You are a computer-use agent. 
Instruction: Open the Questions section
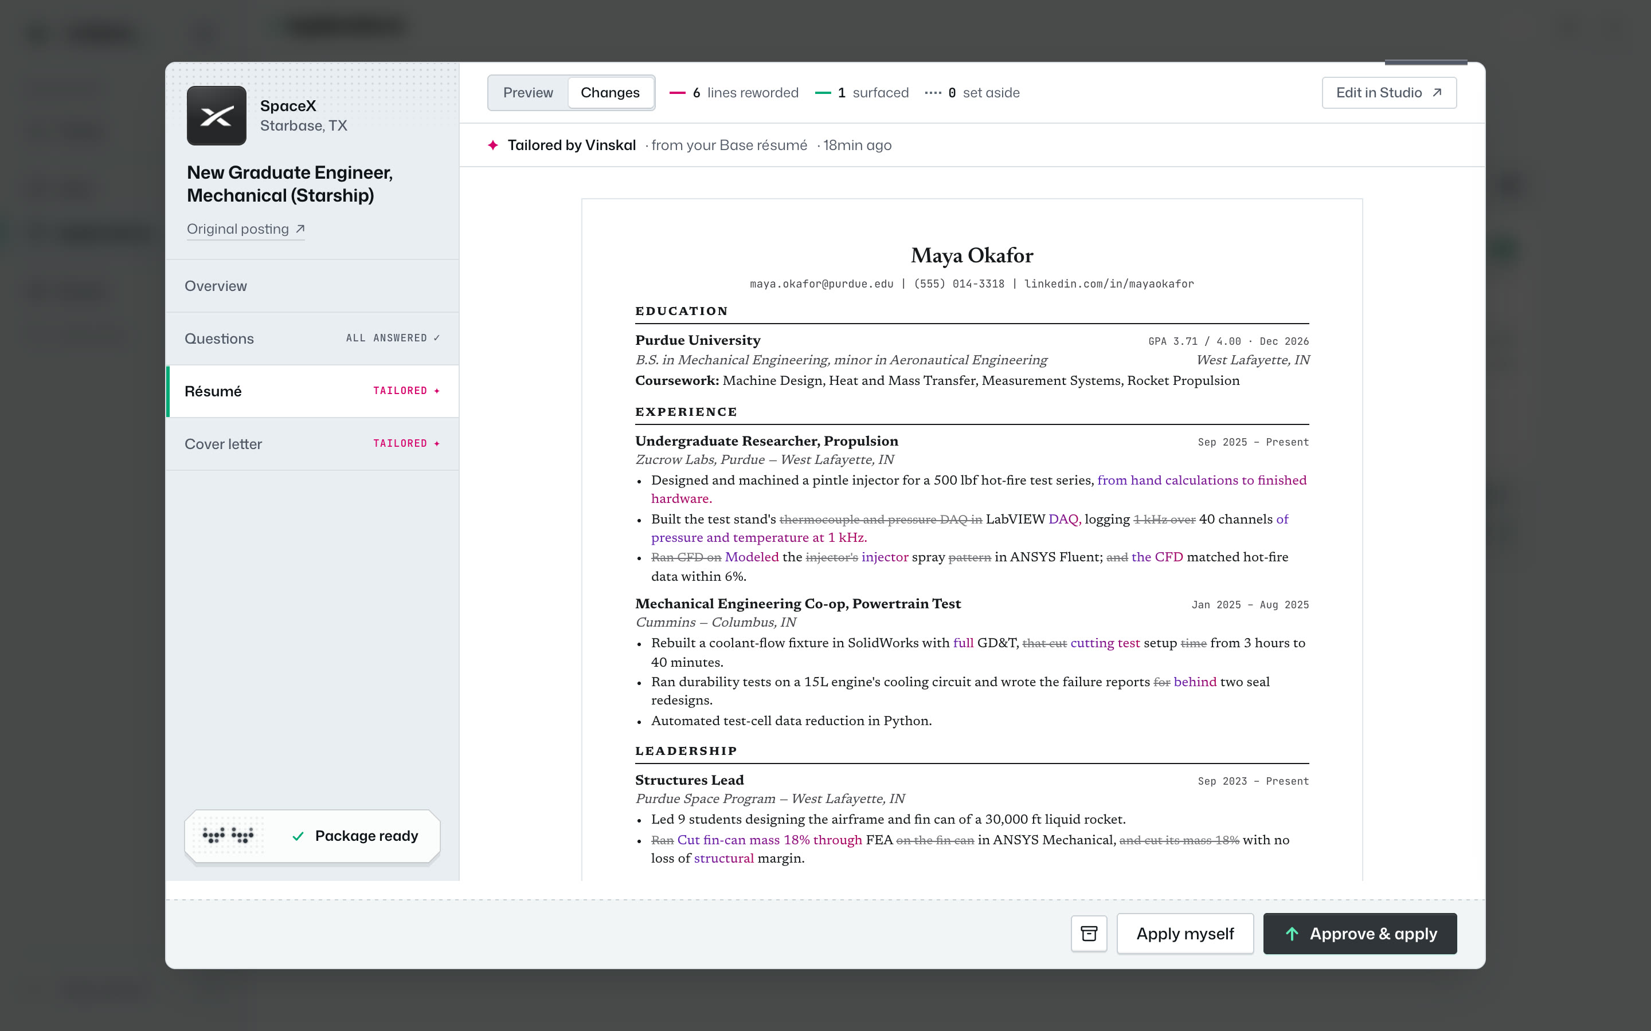coord(312,338)
